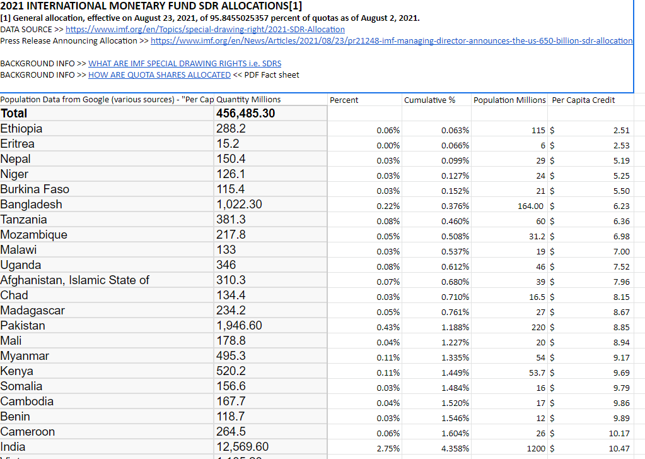The height and width of the screenshot is (459, 645).
Task: Select Eritrea's quantity '15.2'
Action: (x=270, y=144)
